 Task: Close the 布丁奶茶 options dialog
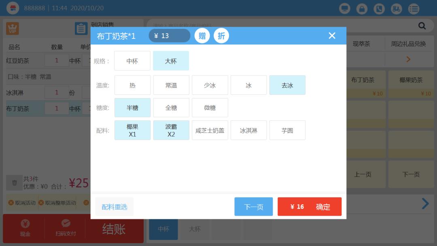332,36
